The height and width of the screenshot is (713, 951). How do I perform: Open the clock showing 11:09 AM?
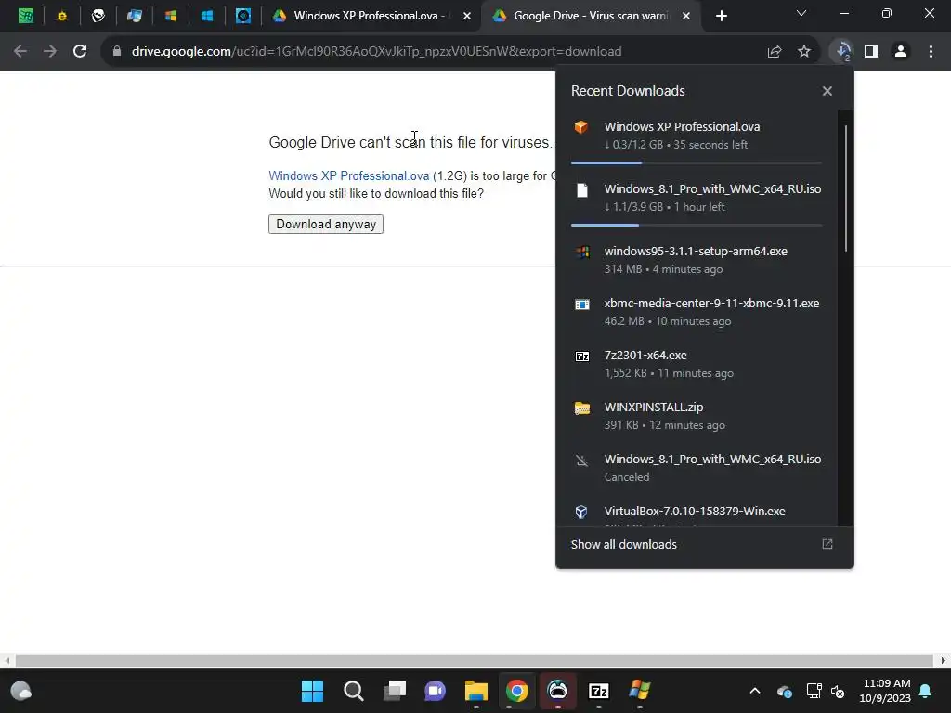(885, 691)
